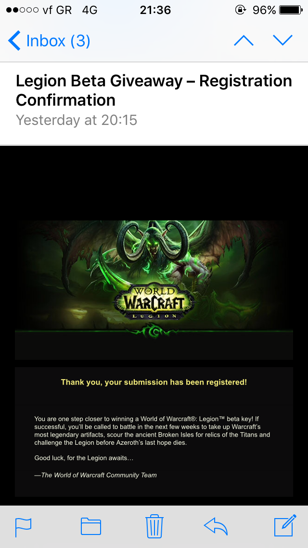Tap the battery icon in status bar
The image size is (308, 548).
coord(291,10)
